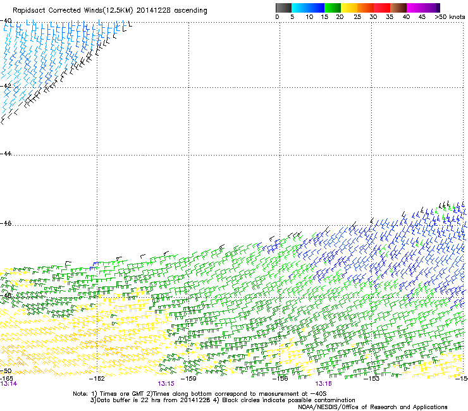Click the 'Times are GMT' note line

click(200, 394)
